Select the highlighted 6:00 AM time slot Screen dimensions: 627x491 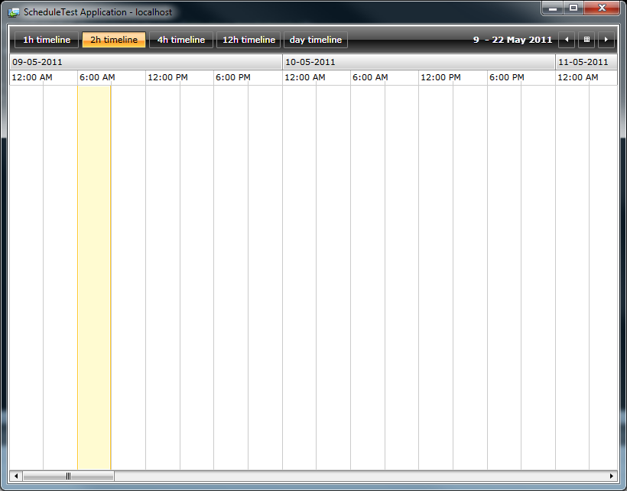point(94,278)
